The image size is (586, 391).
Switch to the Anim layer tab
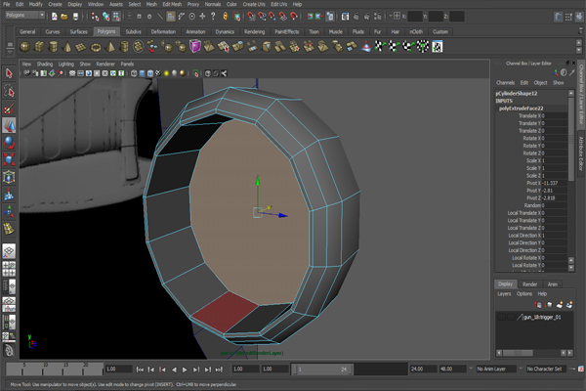click(x=553, y=284)
